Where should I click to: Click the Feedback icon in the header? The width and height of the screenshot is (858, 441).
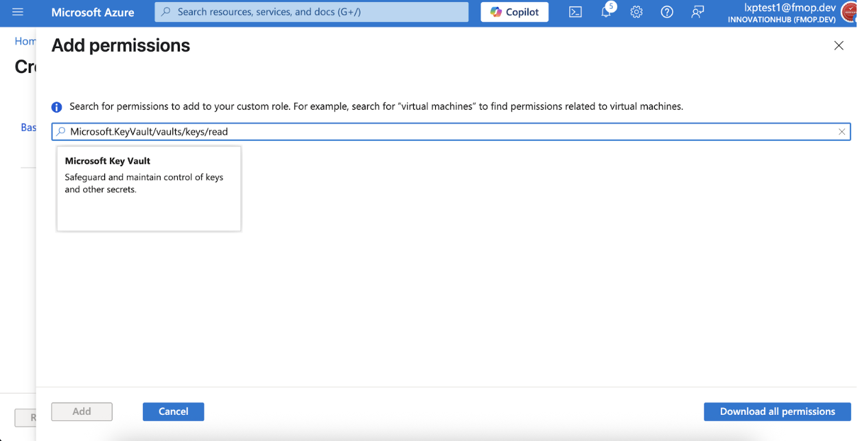pyautogui.click(x=697, y=12)
